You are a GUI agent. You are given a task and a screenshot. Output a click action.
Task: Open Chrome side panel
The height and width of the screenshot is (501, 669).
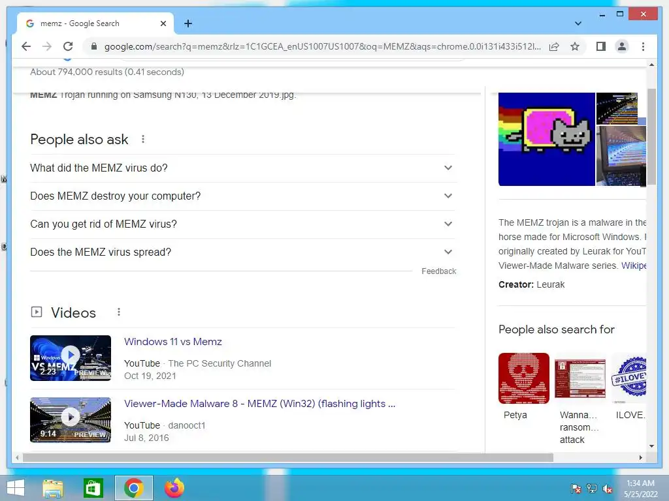tap(601, 46)
